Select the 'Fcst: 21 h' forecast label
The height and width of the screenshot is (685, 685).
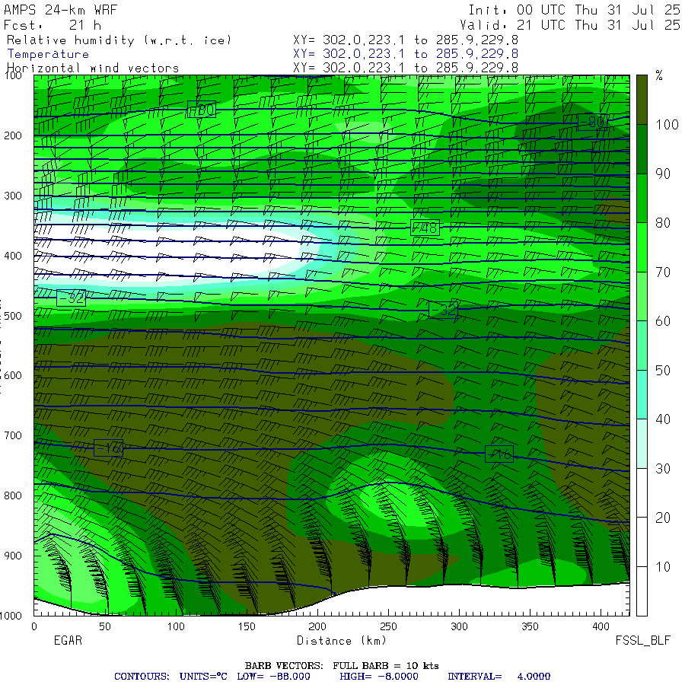pos(53,25)
